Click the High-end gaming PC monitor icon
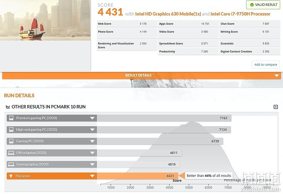 (x=11, y=130)
